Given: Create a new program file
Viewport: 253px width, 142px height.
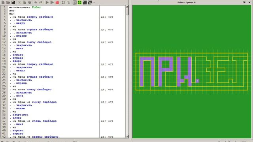Looking at the screenshot, I should [3, 2].
